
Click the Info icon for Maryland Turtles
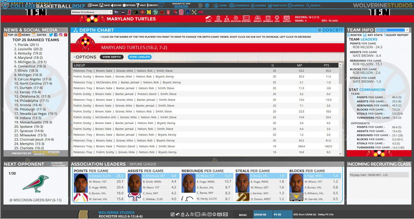pos(277,18)
